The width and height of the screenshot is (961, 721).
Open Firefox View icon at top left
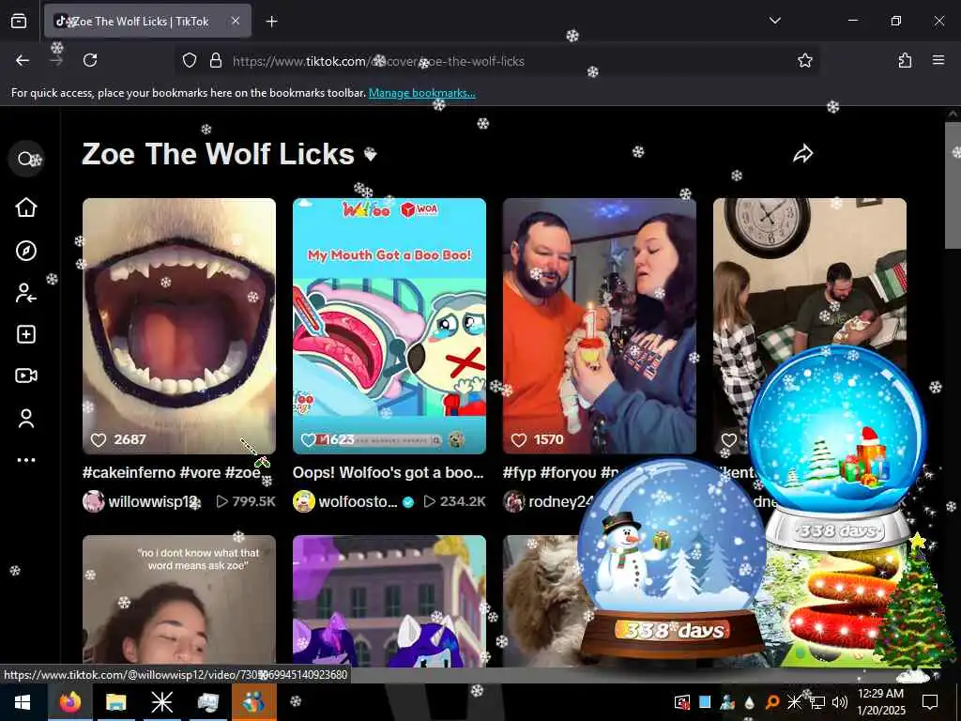tap(19, 21)
